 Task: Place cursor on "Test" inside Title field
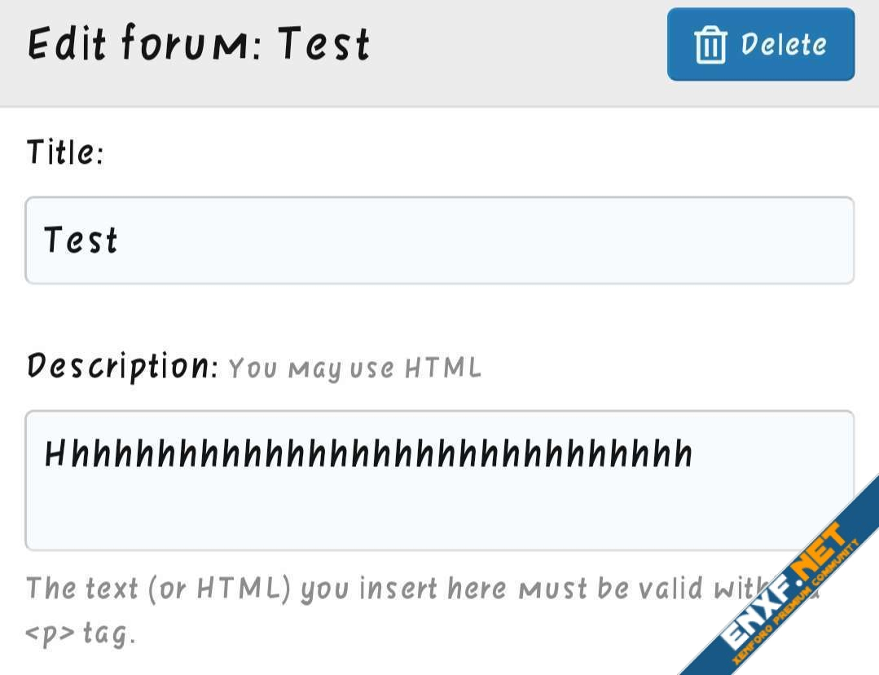[x=81, y=240]
